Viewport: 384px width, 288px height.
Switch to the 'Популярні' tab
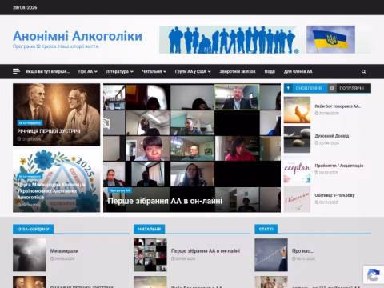(x=350, y=88)
